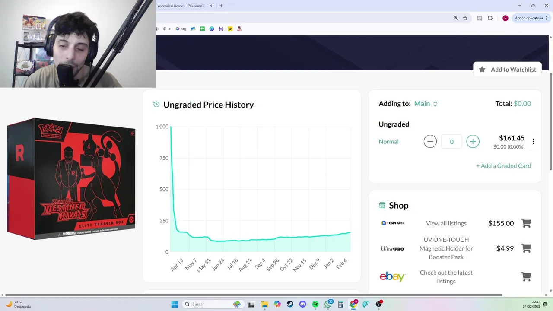The width and height of the screenshot is (553, 311).
Task: Open the tcg bookmark
Action: tap(181, 29)
